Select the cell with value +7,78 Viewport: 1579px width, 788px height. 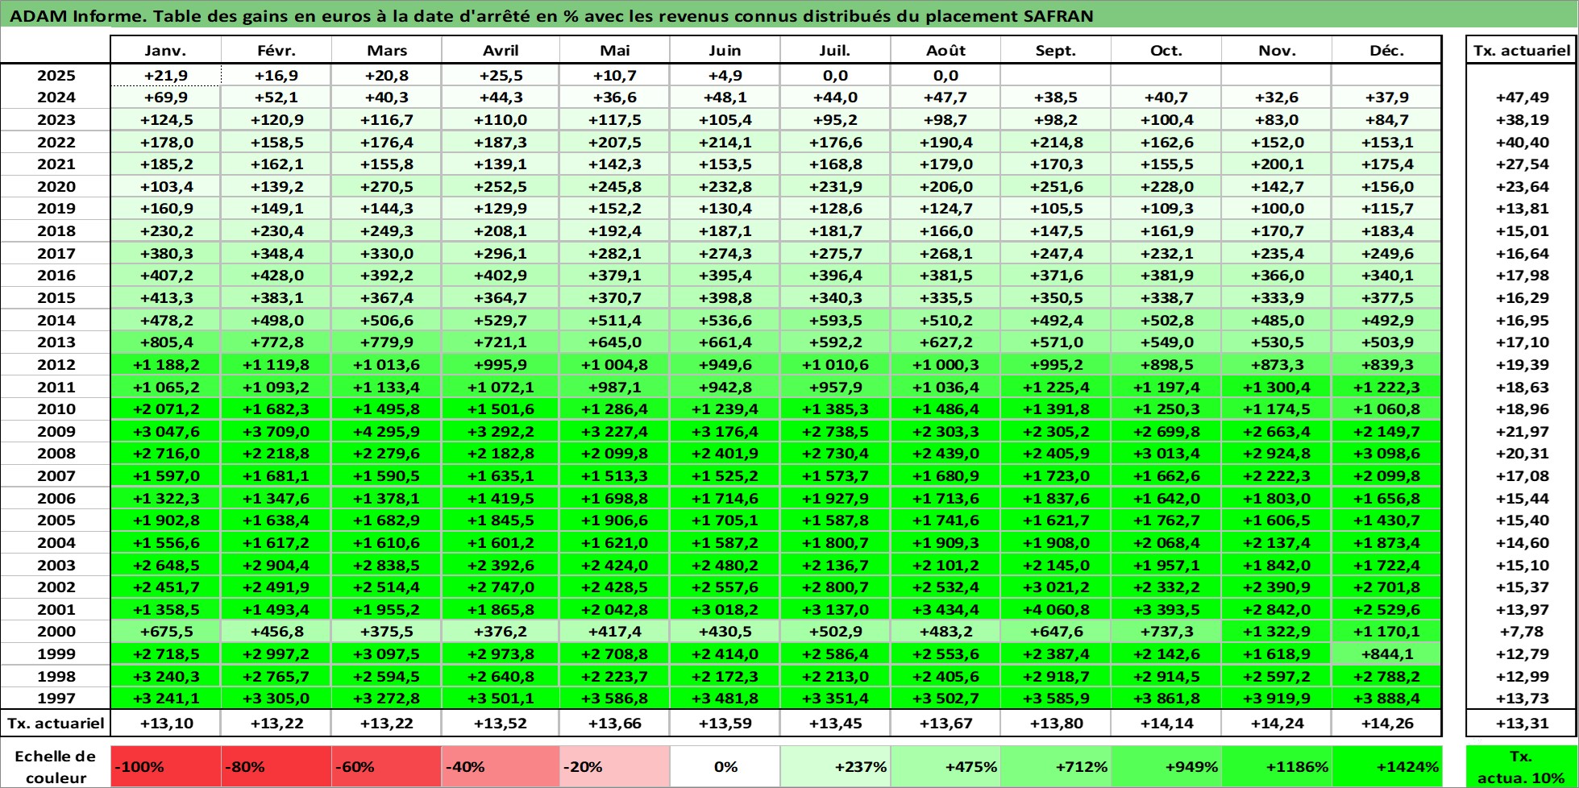(x=1522, y=632)
